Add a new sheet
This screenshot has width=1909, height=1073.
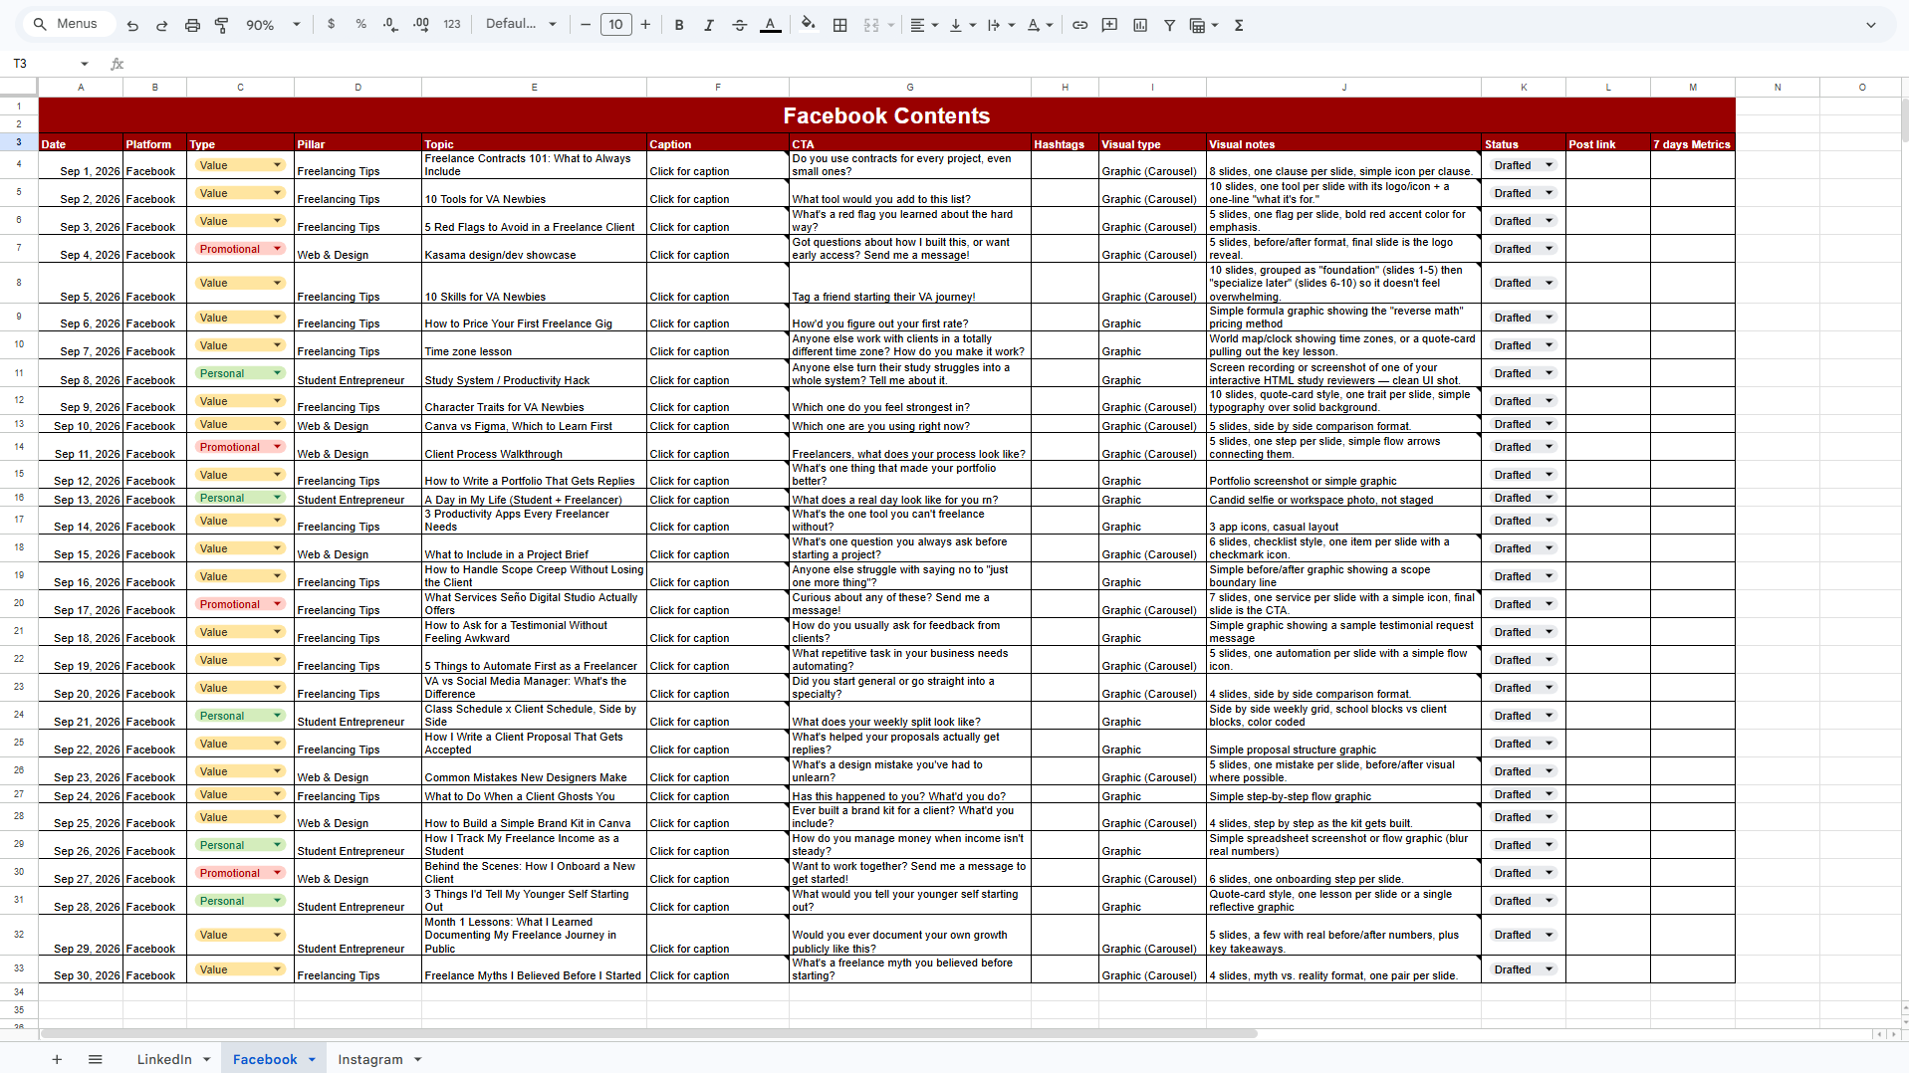coord(57,1059)
